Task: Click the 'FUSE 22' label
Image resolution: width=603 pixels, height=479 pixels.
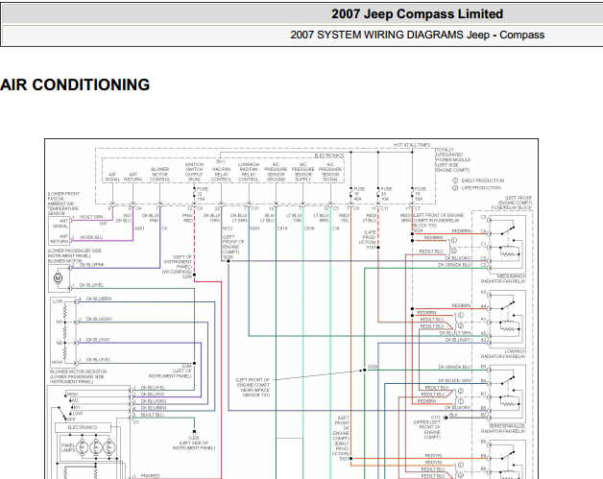Action: [203, 191]
